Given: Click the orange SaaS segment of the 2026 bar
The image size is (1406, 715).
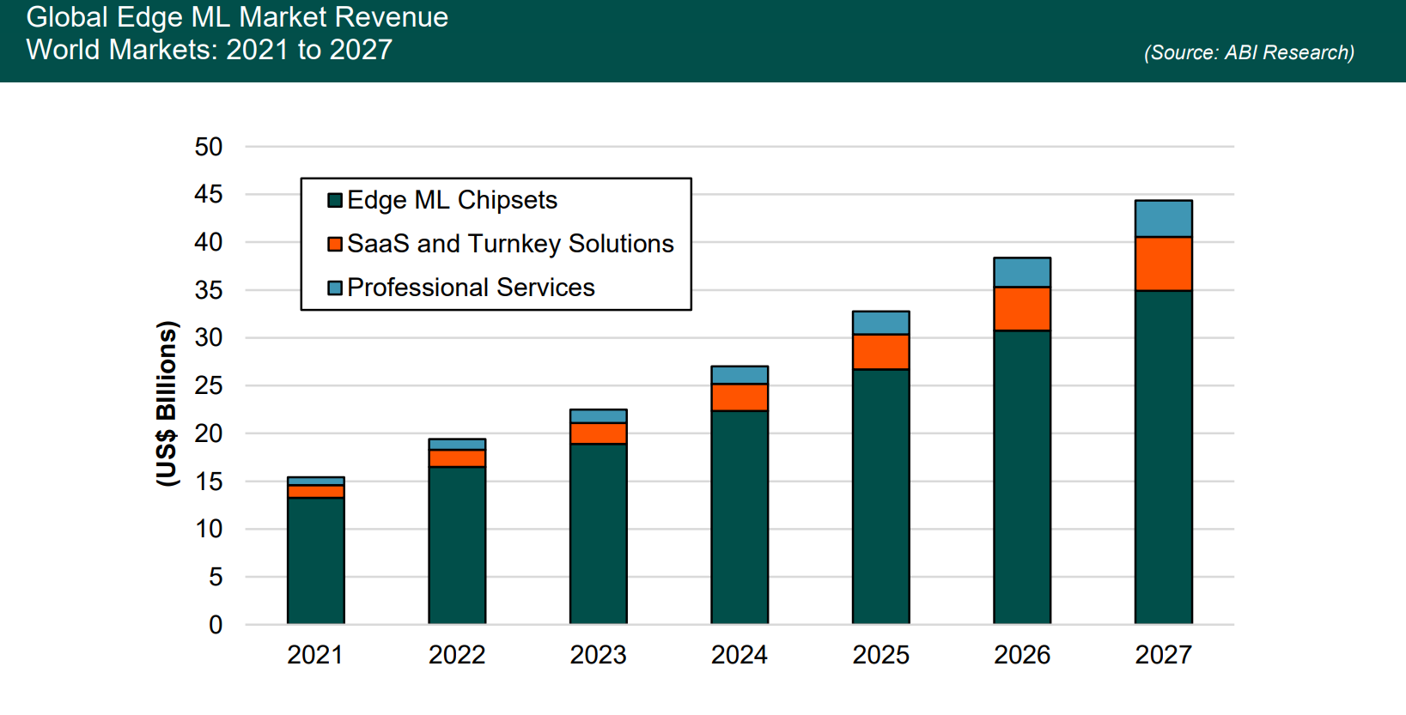Looking at the screenshot, I should 1022,309.
